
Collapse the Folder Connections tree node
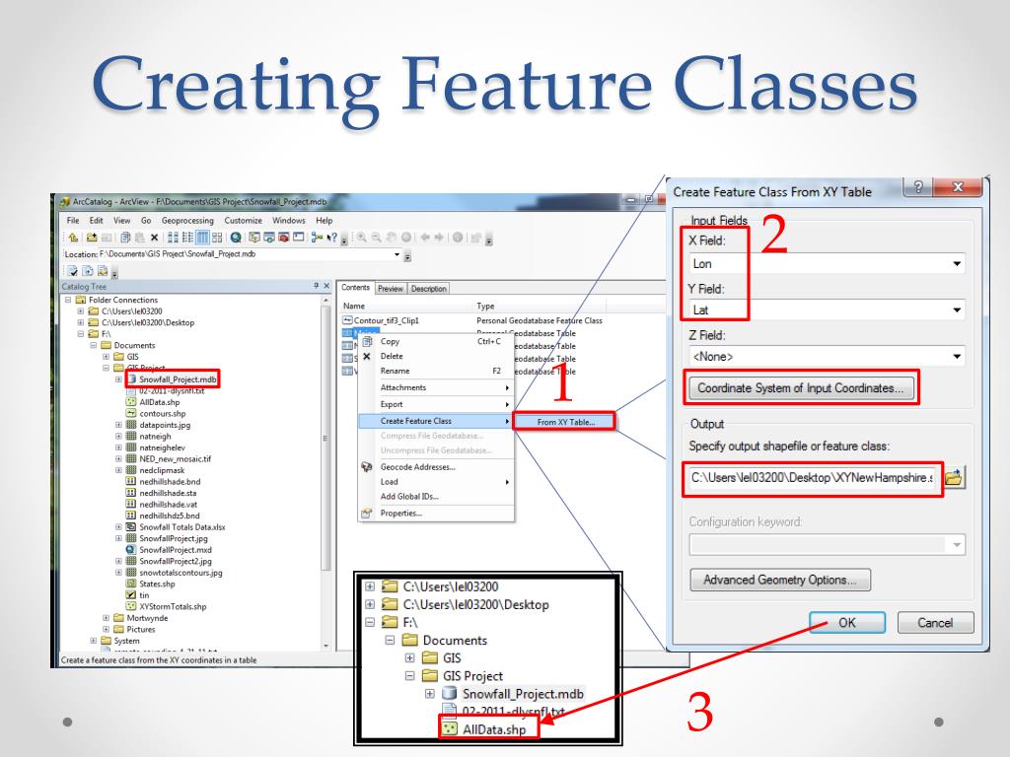point(68,300)
